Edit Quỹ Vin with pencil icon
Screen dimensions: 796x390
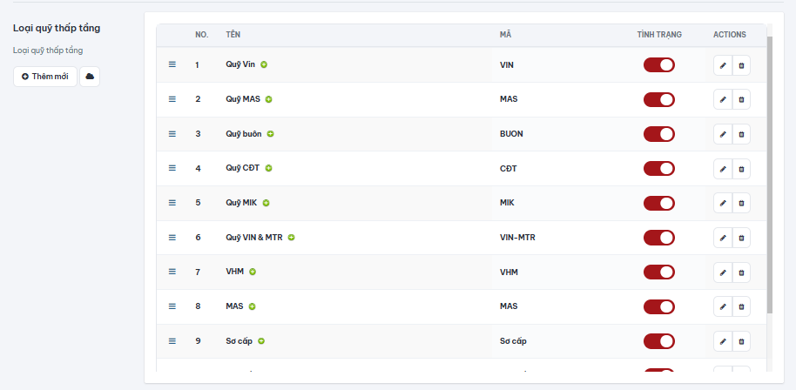[723, 65]
